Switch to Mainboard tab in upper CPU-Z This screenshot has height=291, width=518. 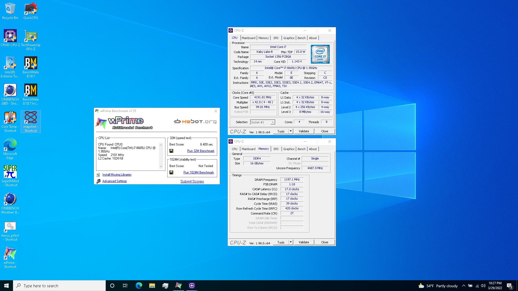(x=248, y=38)
